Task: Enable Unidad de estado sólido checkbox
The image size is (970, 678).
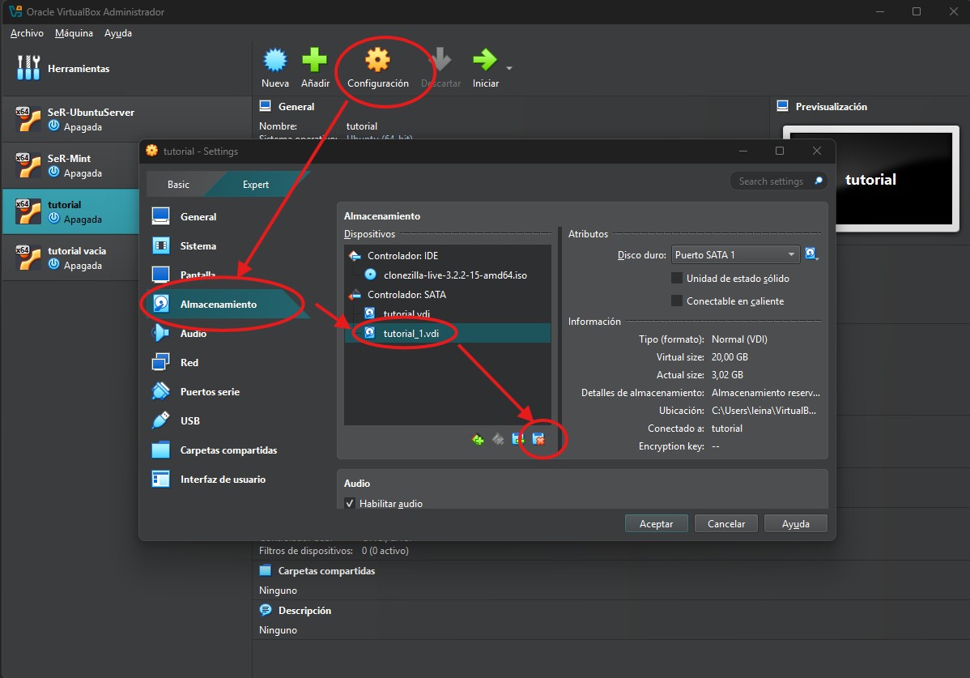Action: point(677,279)
